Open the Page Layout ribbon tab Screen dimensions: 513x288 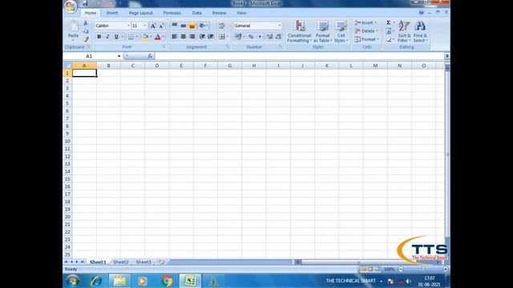141,13
